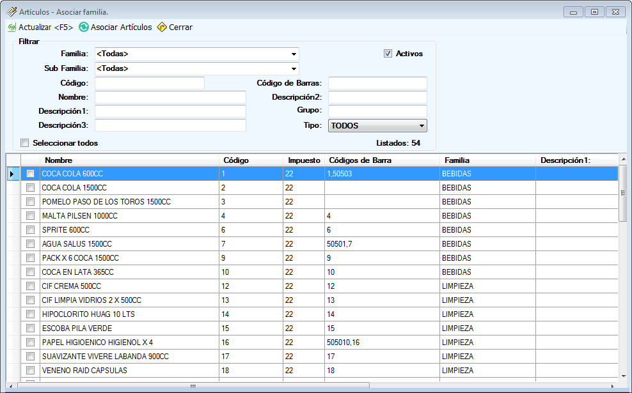Sort by Descripción1 column header
The height and width of the screenshot is (393, 632).
(577, 160)
